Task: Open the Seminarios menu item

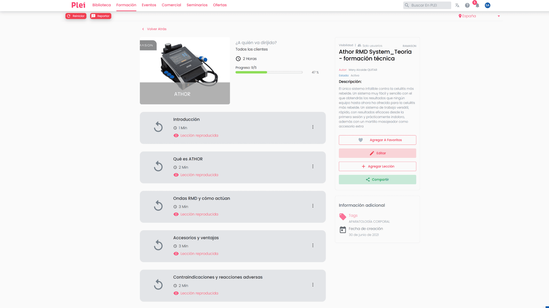Action: pyautogui.click(x=197, y=5)
